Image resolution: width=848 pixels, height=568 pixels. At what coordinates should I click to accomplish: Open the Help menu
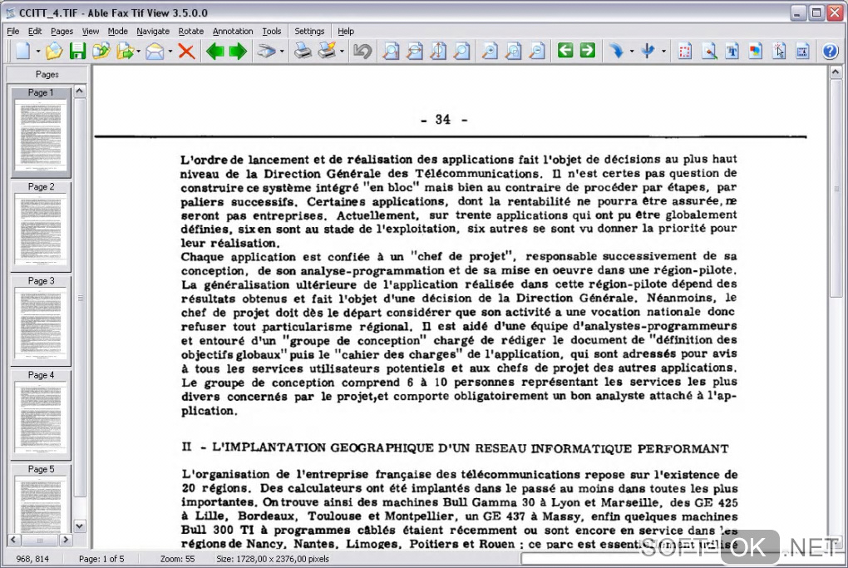click(346, 32)
